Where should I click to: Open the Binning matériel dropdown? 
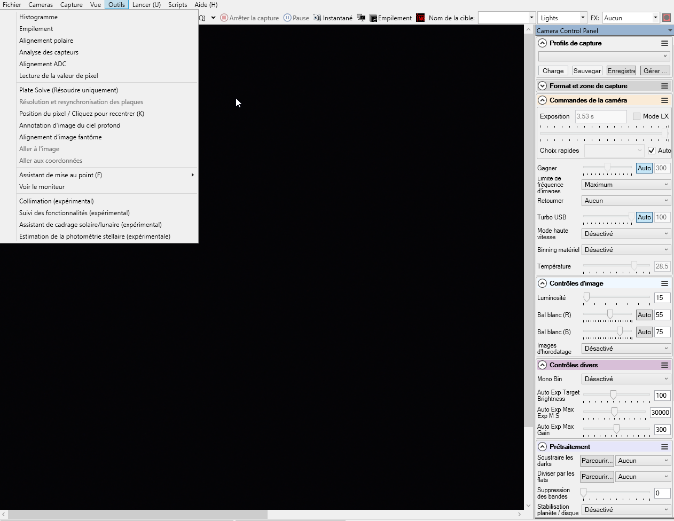[626, 250]
